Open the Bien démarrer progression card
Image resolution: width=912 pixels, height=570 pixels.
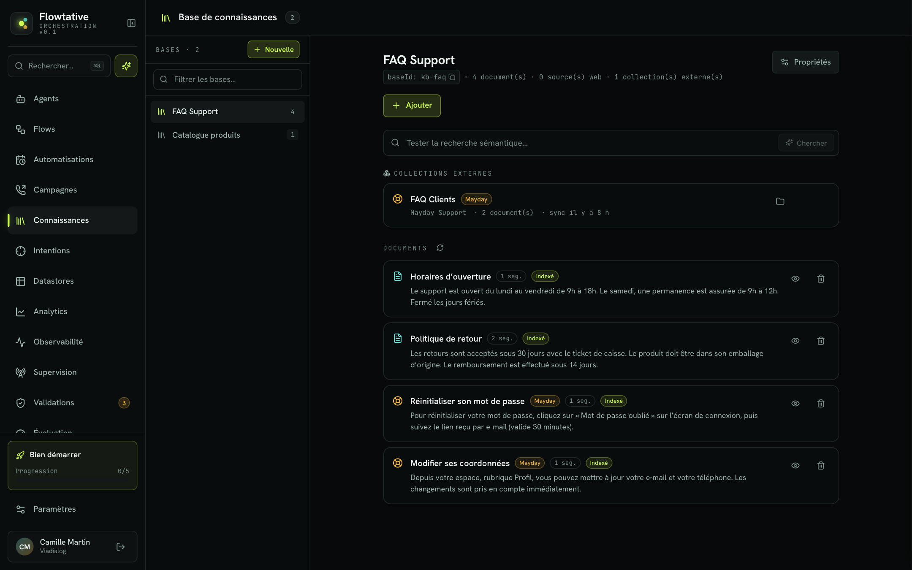click(72, 465)
